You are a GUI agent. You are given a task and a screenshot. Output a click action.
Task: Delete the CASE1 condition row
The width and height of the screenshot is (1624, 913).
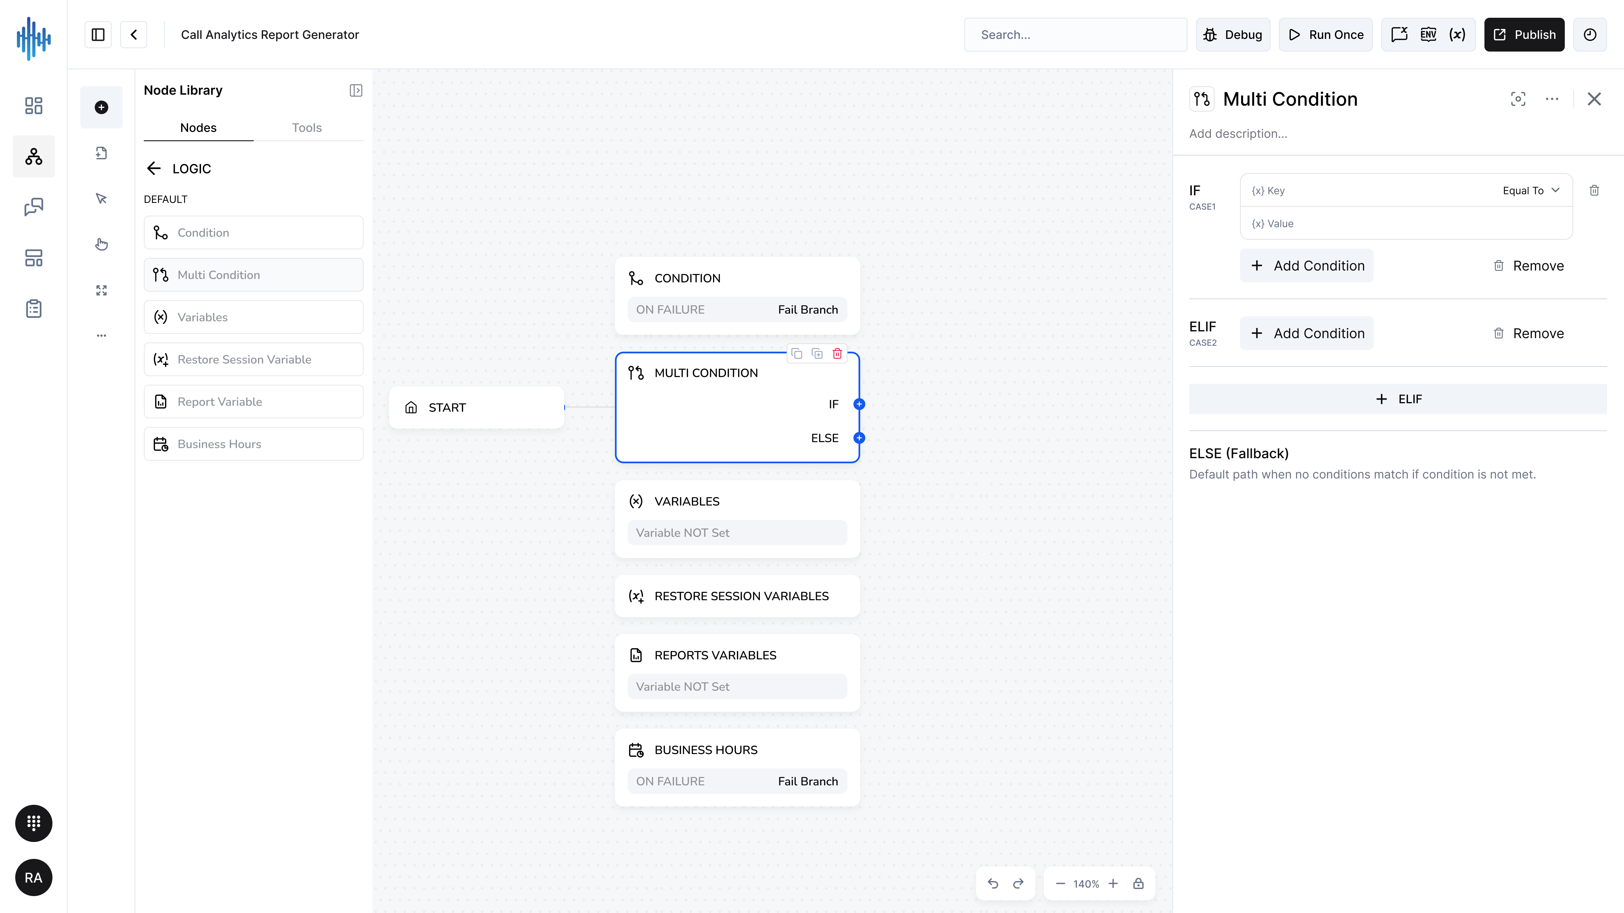(1594, 190)
